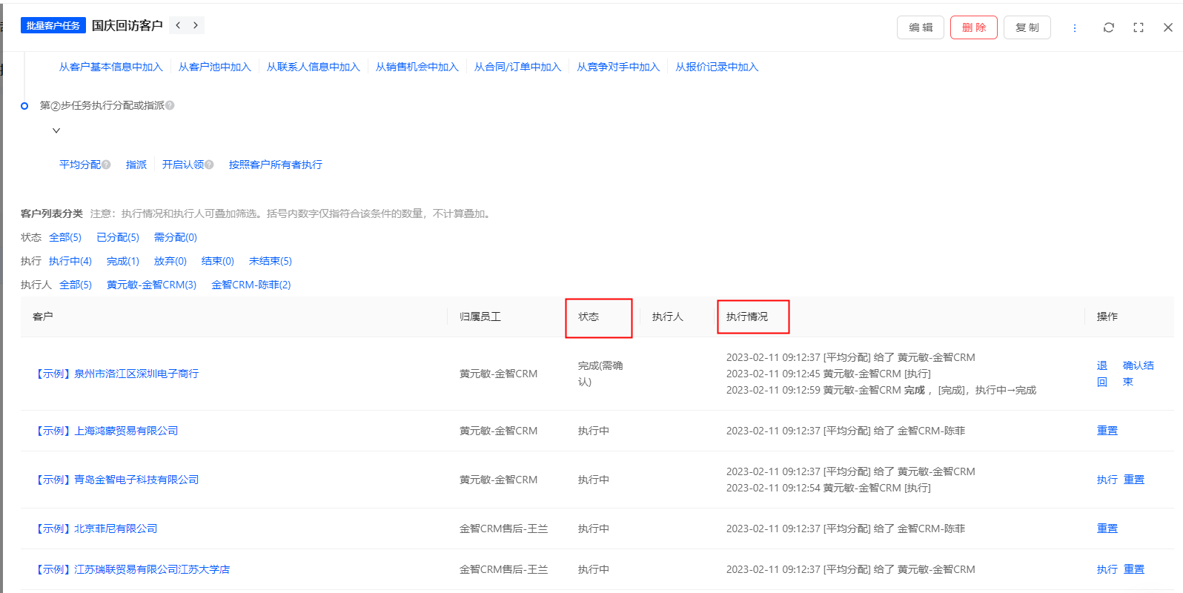Add customers via 从合同/订单中加入

[518, 67]
